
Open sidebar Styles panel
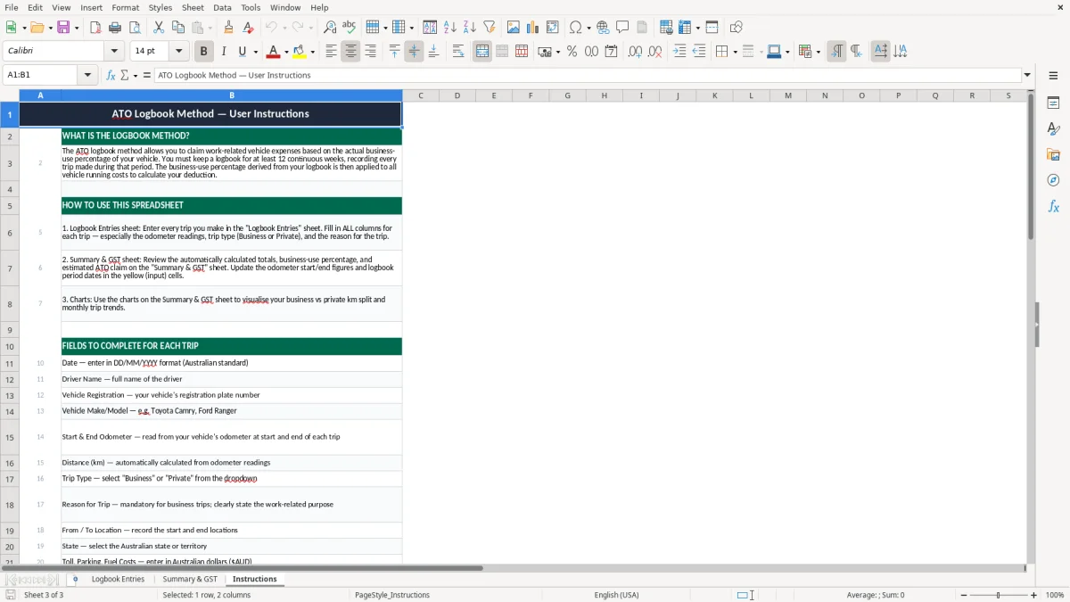pyautogui.click(x=1053, y=129)
